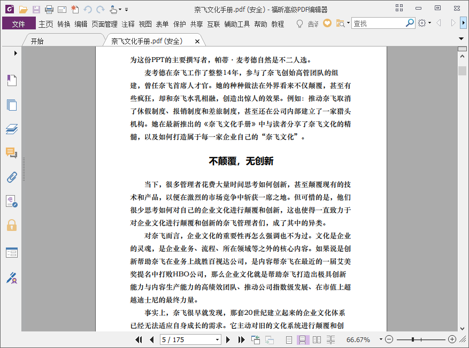This screenshot has height=348, width=469.
Task: Save the document with the floppy icon
Action: coord(36,10)
